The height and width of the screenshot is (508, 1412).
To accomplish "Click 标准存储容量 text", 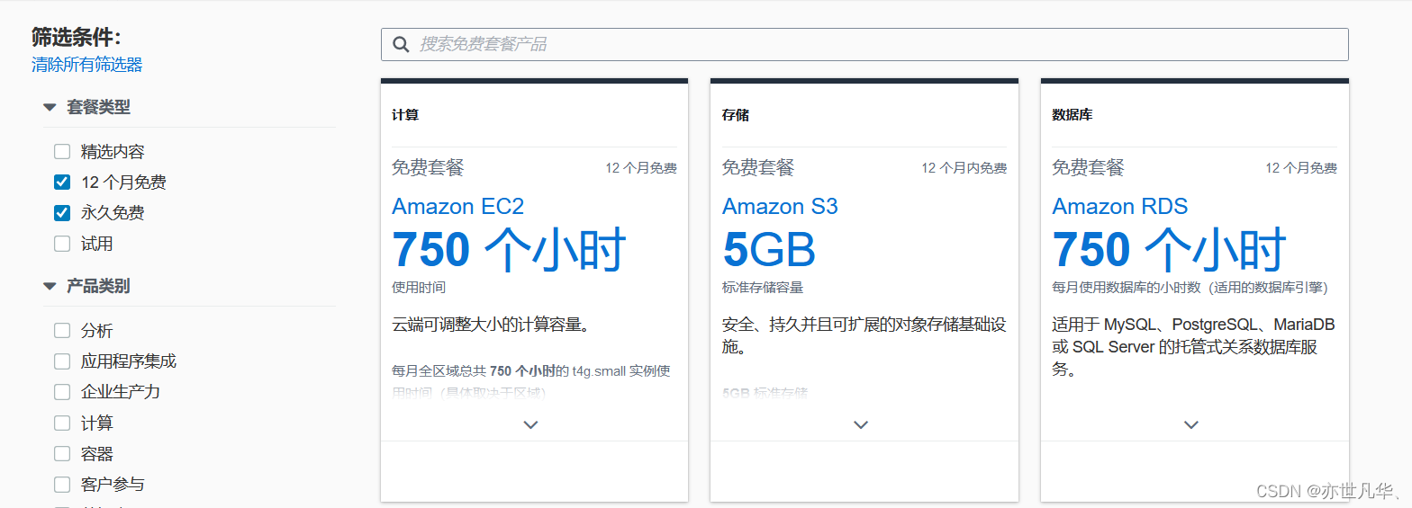I will pos(763,288).
